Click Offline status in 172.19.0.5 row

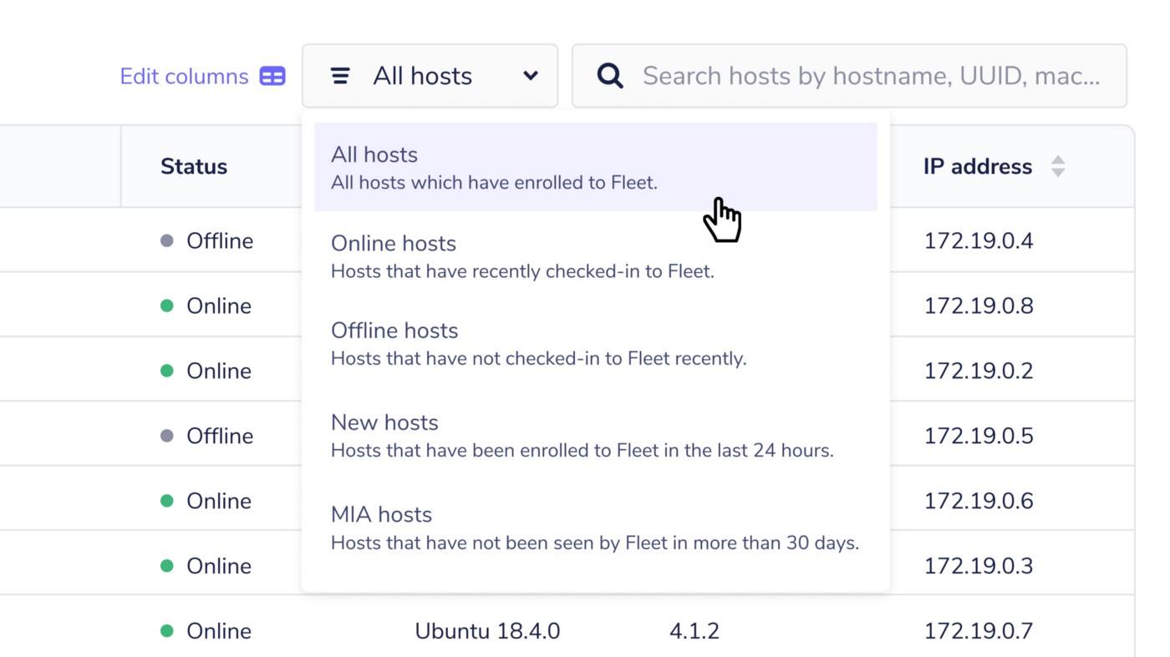[x=207, y=436]
